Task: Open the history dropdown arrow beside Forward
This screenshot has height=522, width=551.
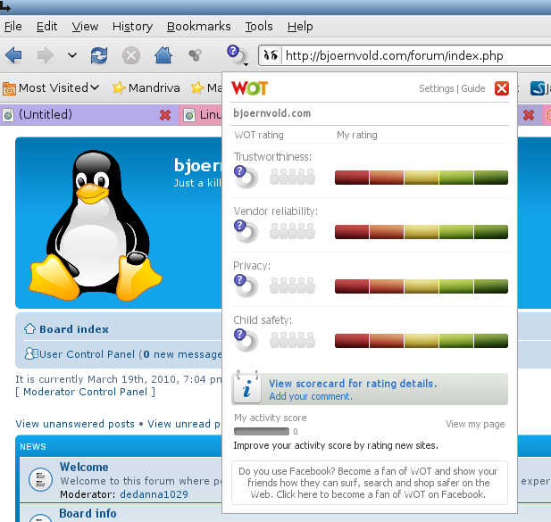Action: 71,55
